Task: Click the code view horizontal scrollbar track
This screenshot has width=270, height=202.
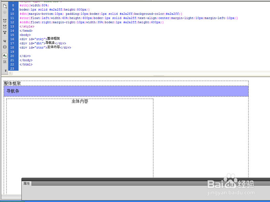Action: click(141, 73)
